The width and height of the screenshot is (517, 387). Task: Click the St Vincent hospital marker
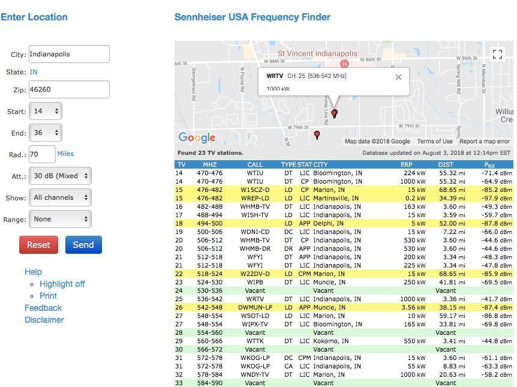coord(344,62)
